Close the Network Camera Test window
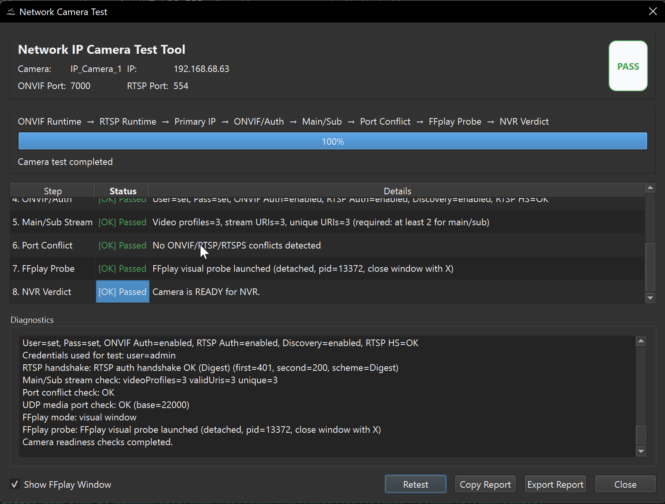Screen dimensions: 665x504 653,12
